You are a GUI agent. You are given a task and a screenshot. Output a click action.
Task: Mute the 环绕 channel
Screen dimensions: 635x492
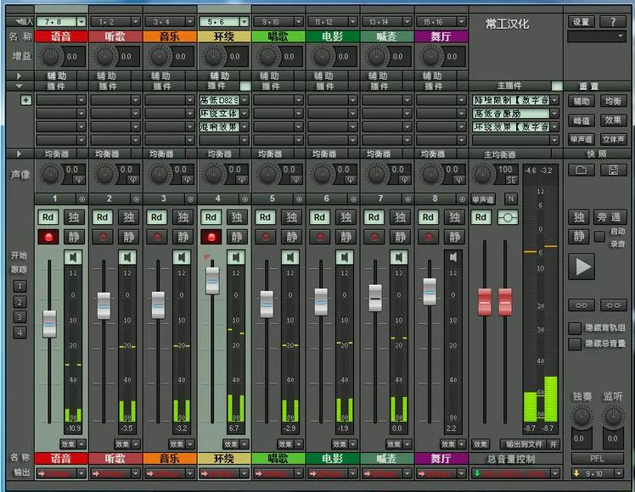(237, 237)
